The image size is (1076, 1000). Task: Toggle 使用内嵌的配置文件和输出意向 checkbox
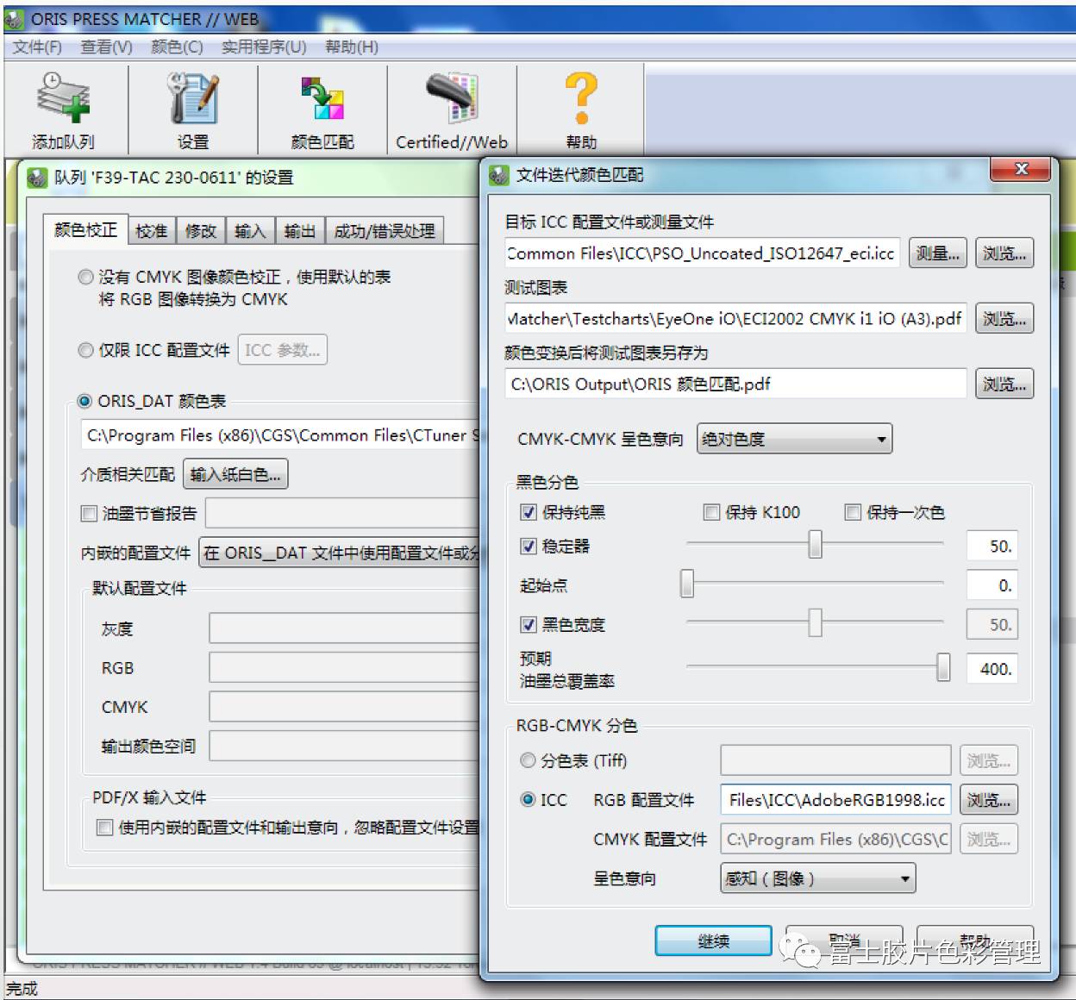point(104,828)
